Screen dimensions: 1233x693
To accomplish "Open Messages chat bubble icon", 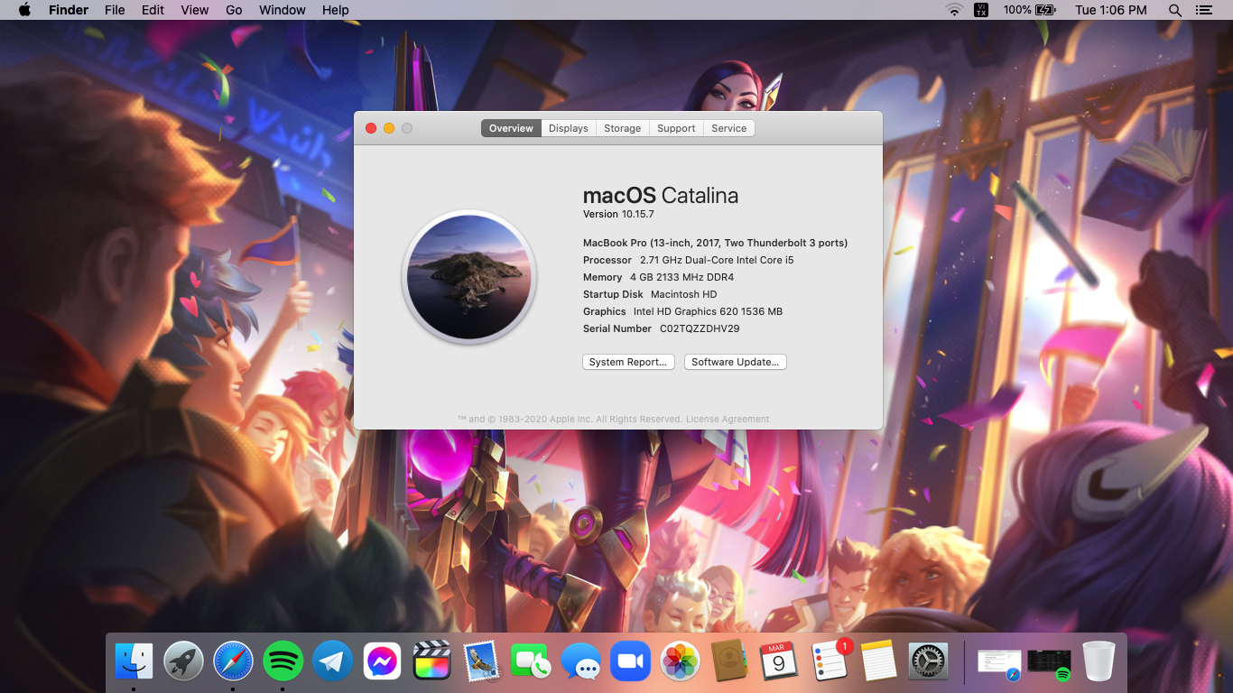I will 580,661.
